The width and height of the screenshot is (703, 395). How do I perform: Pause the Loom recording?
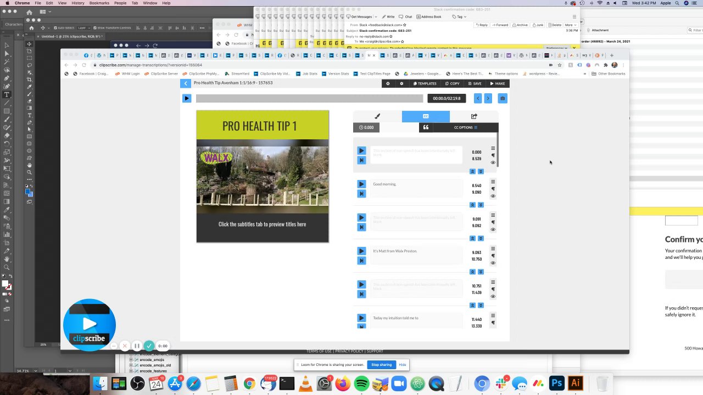(137, 346)
